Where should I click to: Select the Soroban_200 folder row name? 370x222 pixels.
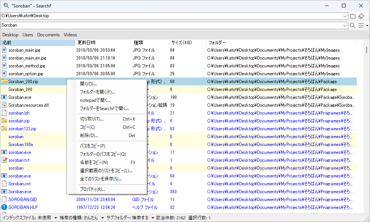click(20, 89)
